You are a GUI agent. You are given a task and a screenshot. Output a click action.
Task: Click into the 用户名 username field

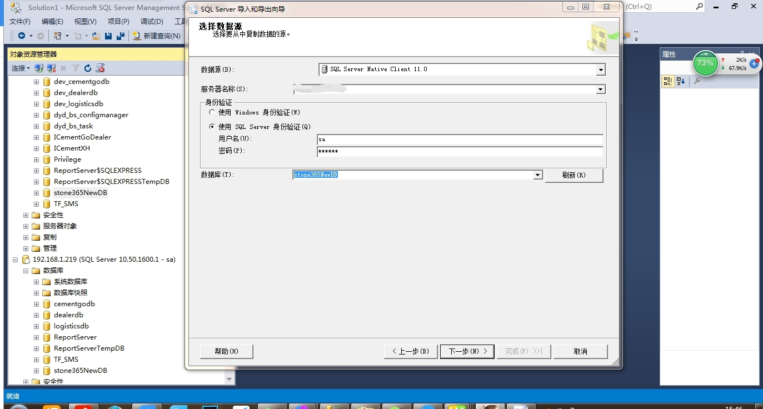[x=460, y=139]
